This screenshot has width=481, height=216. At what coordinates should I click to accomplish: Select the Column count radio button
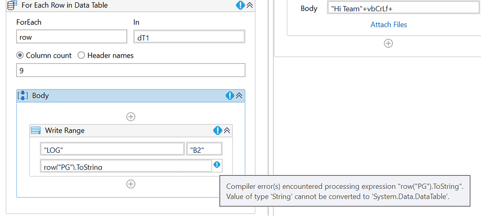point(20,55)
